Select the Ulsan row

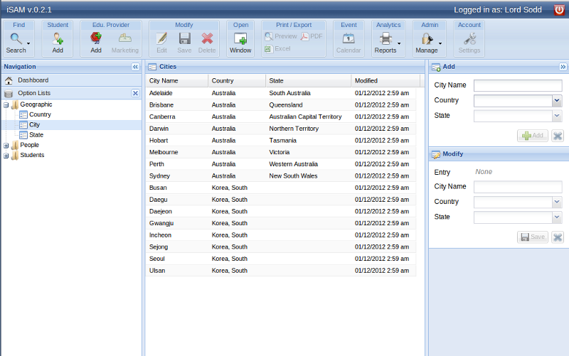(x=280, y=271)
